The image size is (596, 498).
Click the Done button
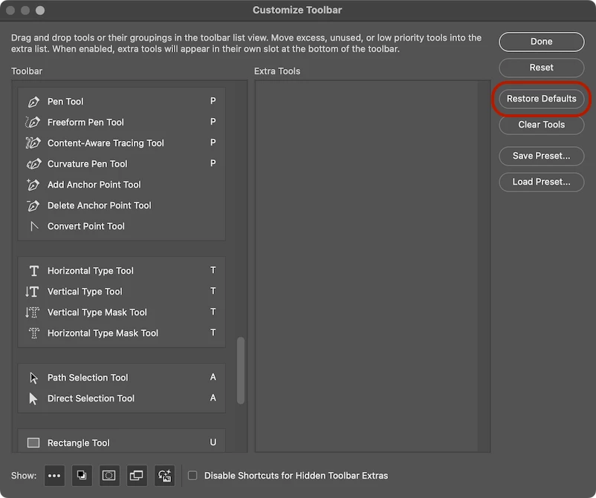tap(541, 42)
